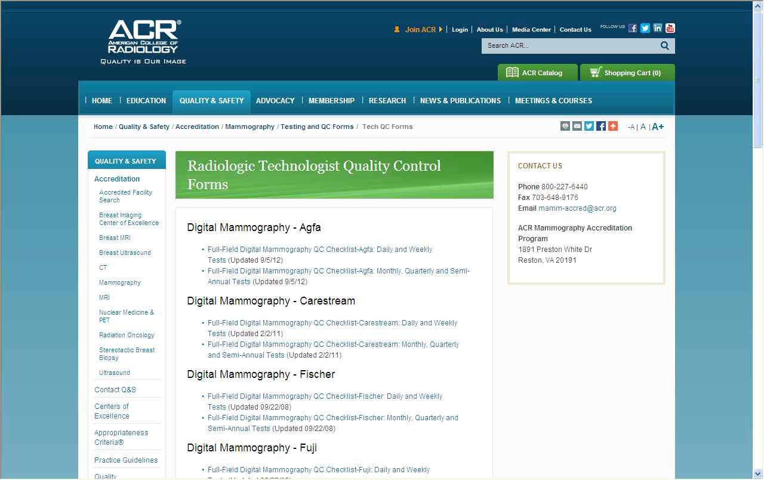Screen dimensions: 764x480
Task: Share page on Facebook below navigation
Action: tap(601, 126)
